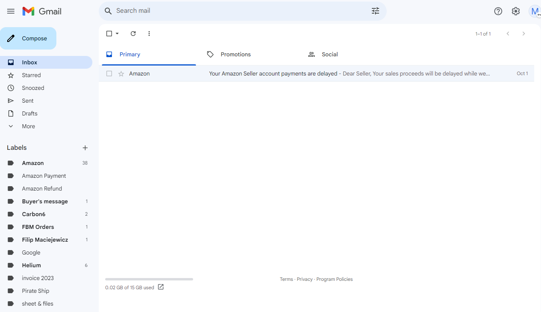Viewport: 541px width, 312px height.
Task: Switch to the Primary tab
Action: [x=149, y=54]
